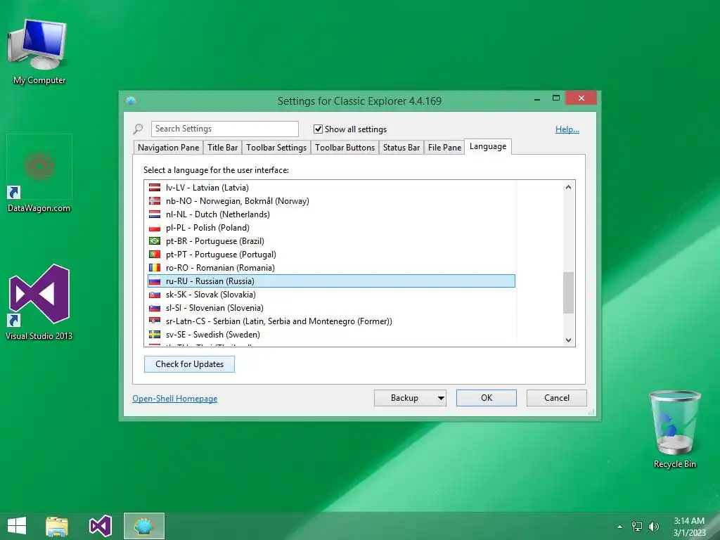
Task: Select sv-SE - Swedish (Sweden)
Action: tap(332, 334)
